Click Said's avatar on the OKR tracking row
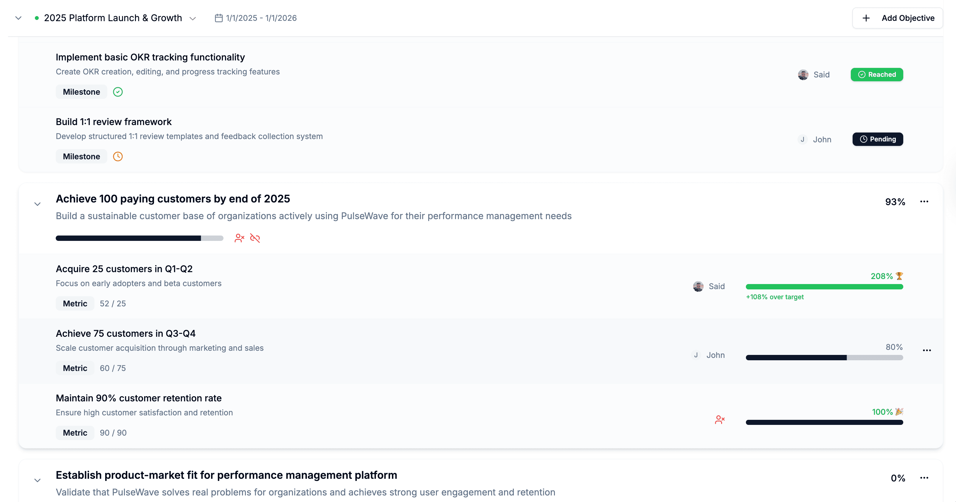956x502 pixels. point(803,75)
